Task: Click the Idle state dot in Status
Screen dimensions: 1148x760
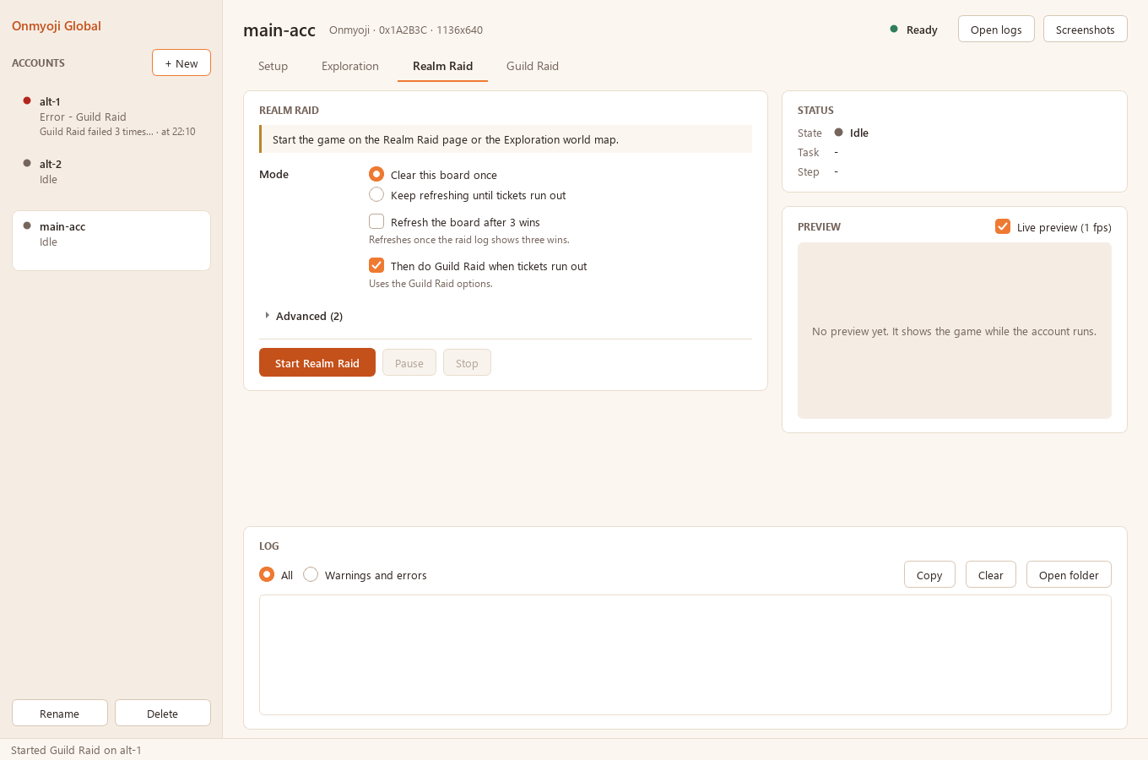Action: pos(838,132)
